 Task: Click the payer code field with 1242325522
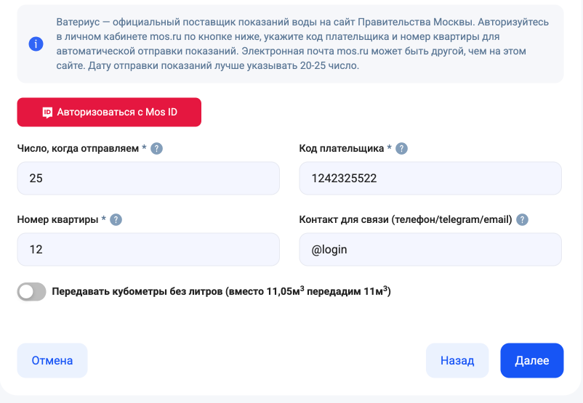[x=430, y=179]
